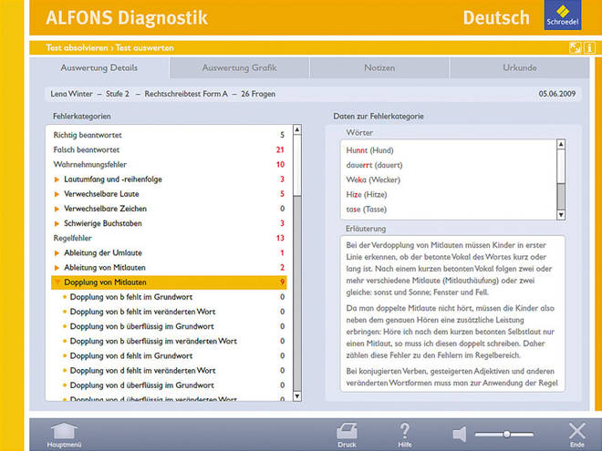602x451 pixels.
Task: Expand Schwierige Buchstaben arrow
Action: coord(57,223)
